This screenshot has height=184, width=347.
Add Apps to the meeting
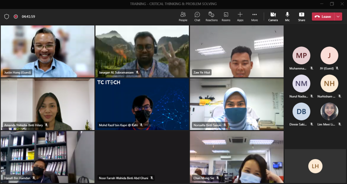[240, 17]
